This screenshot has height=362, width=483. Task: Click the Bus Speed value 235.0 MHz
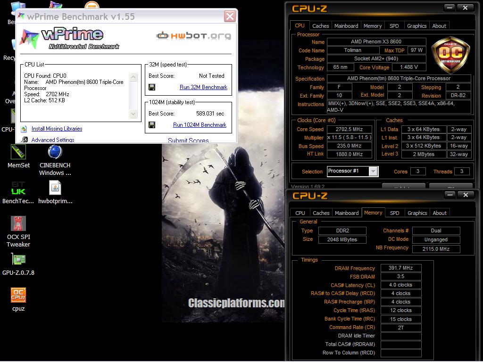coord(350,146)
